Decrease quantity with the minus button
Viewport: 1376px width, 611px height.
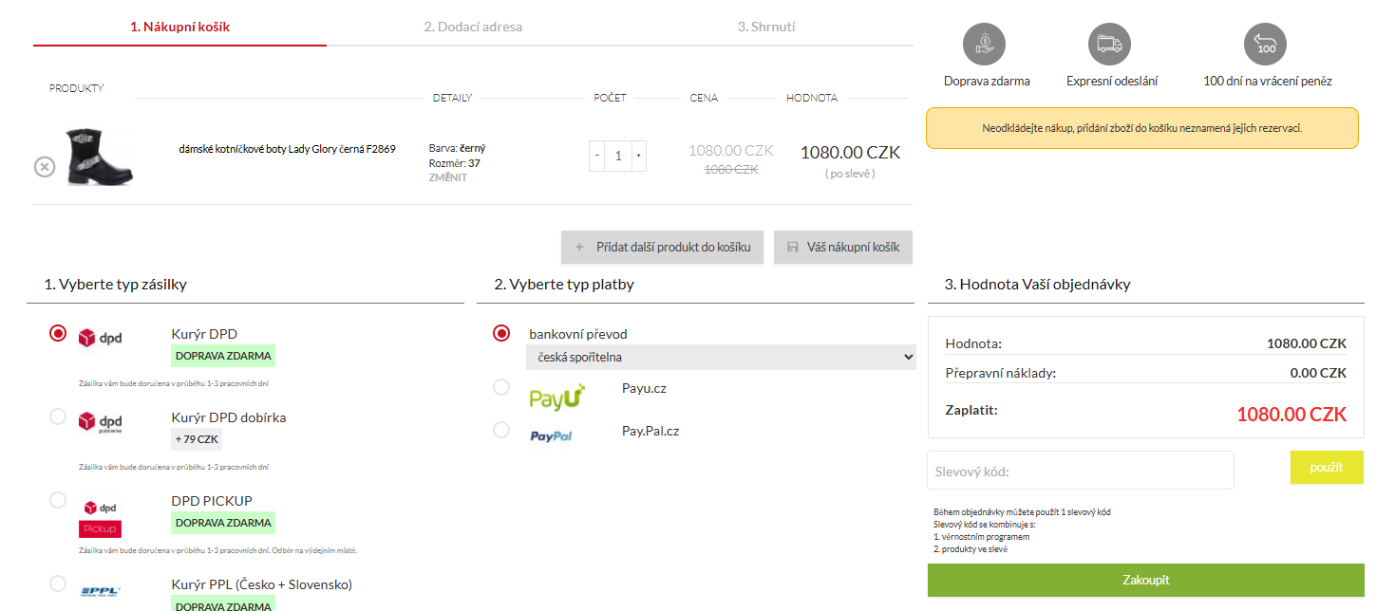click(597, 156)
